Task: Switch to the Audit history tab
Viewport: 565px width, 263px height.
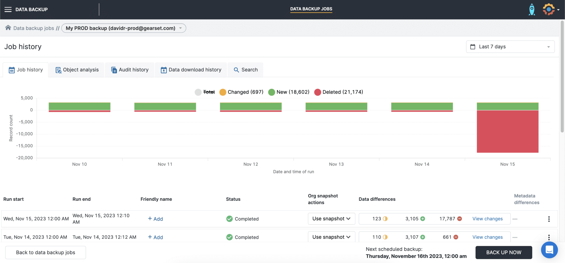Action: point(130,70)
